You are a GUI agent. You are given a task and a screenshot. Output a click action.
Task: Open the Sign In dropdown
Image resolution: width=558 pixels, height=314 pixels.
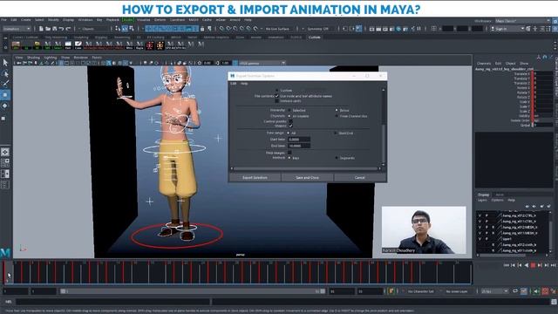pyautogui.click(x=507, y=29)
